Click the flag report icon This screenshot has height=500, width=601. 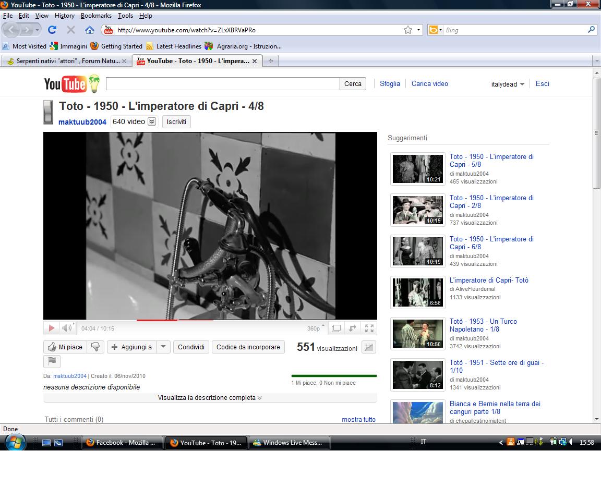(52, 361)
